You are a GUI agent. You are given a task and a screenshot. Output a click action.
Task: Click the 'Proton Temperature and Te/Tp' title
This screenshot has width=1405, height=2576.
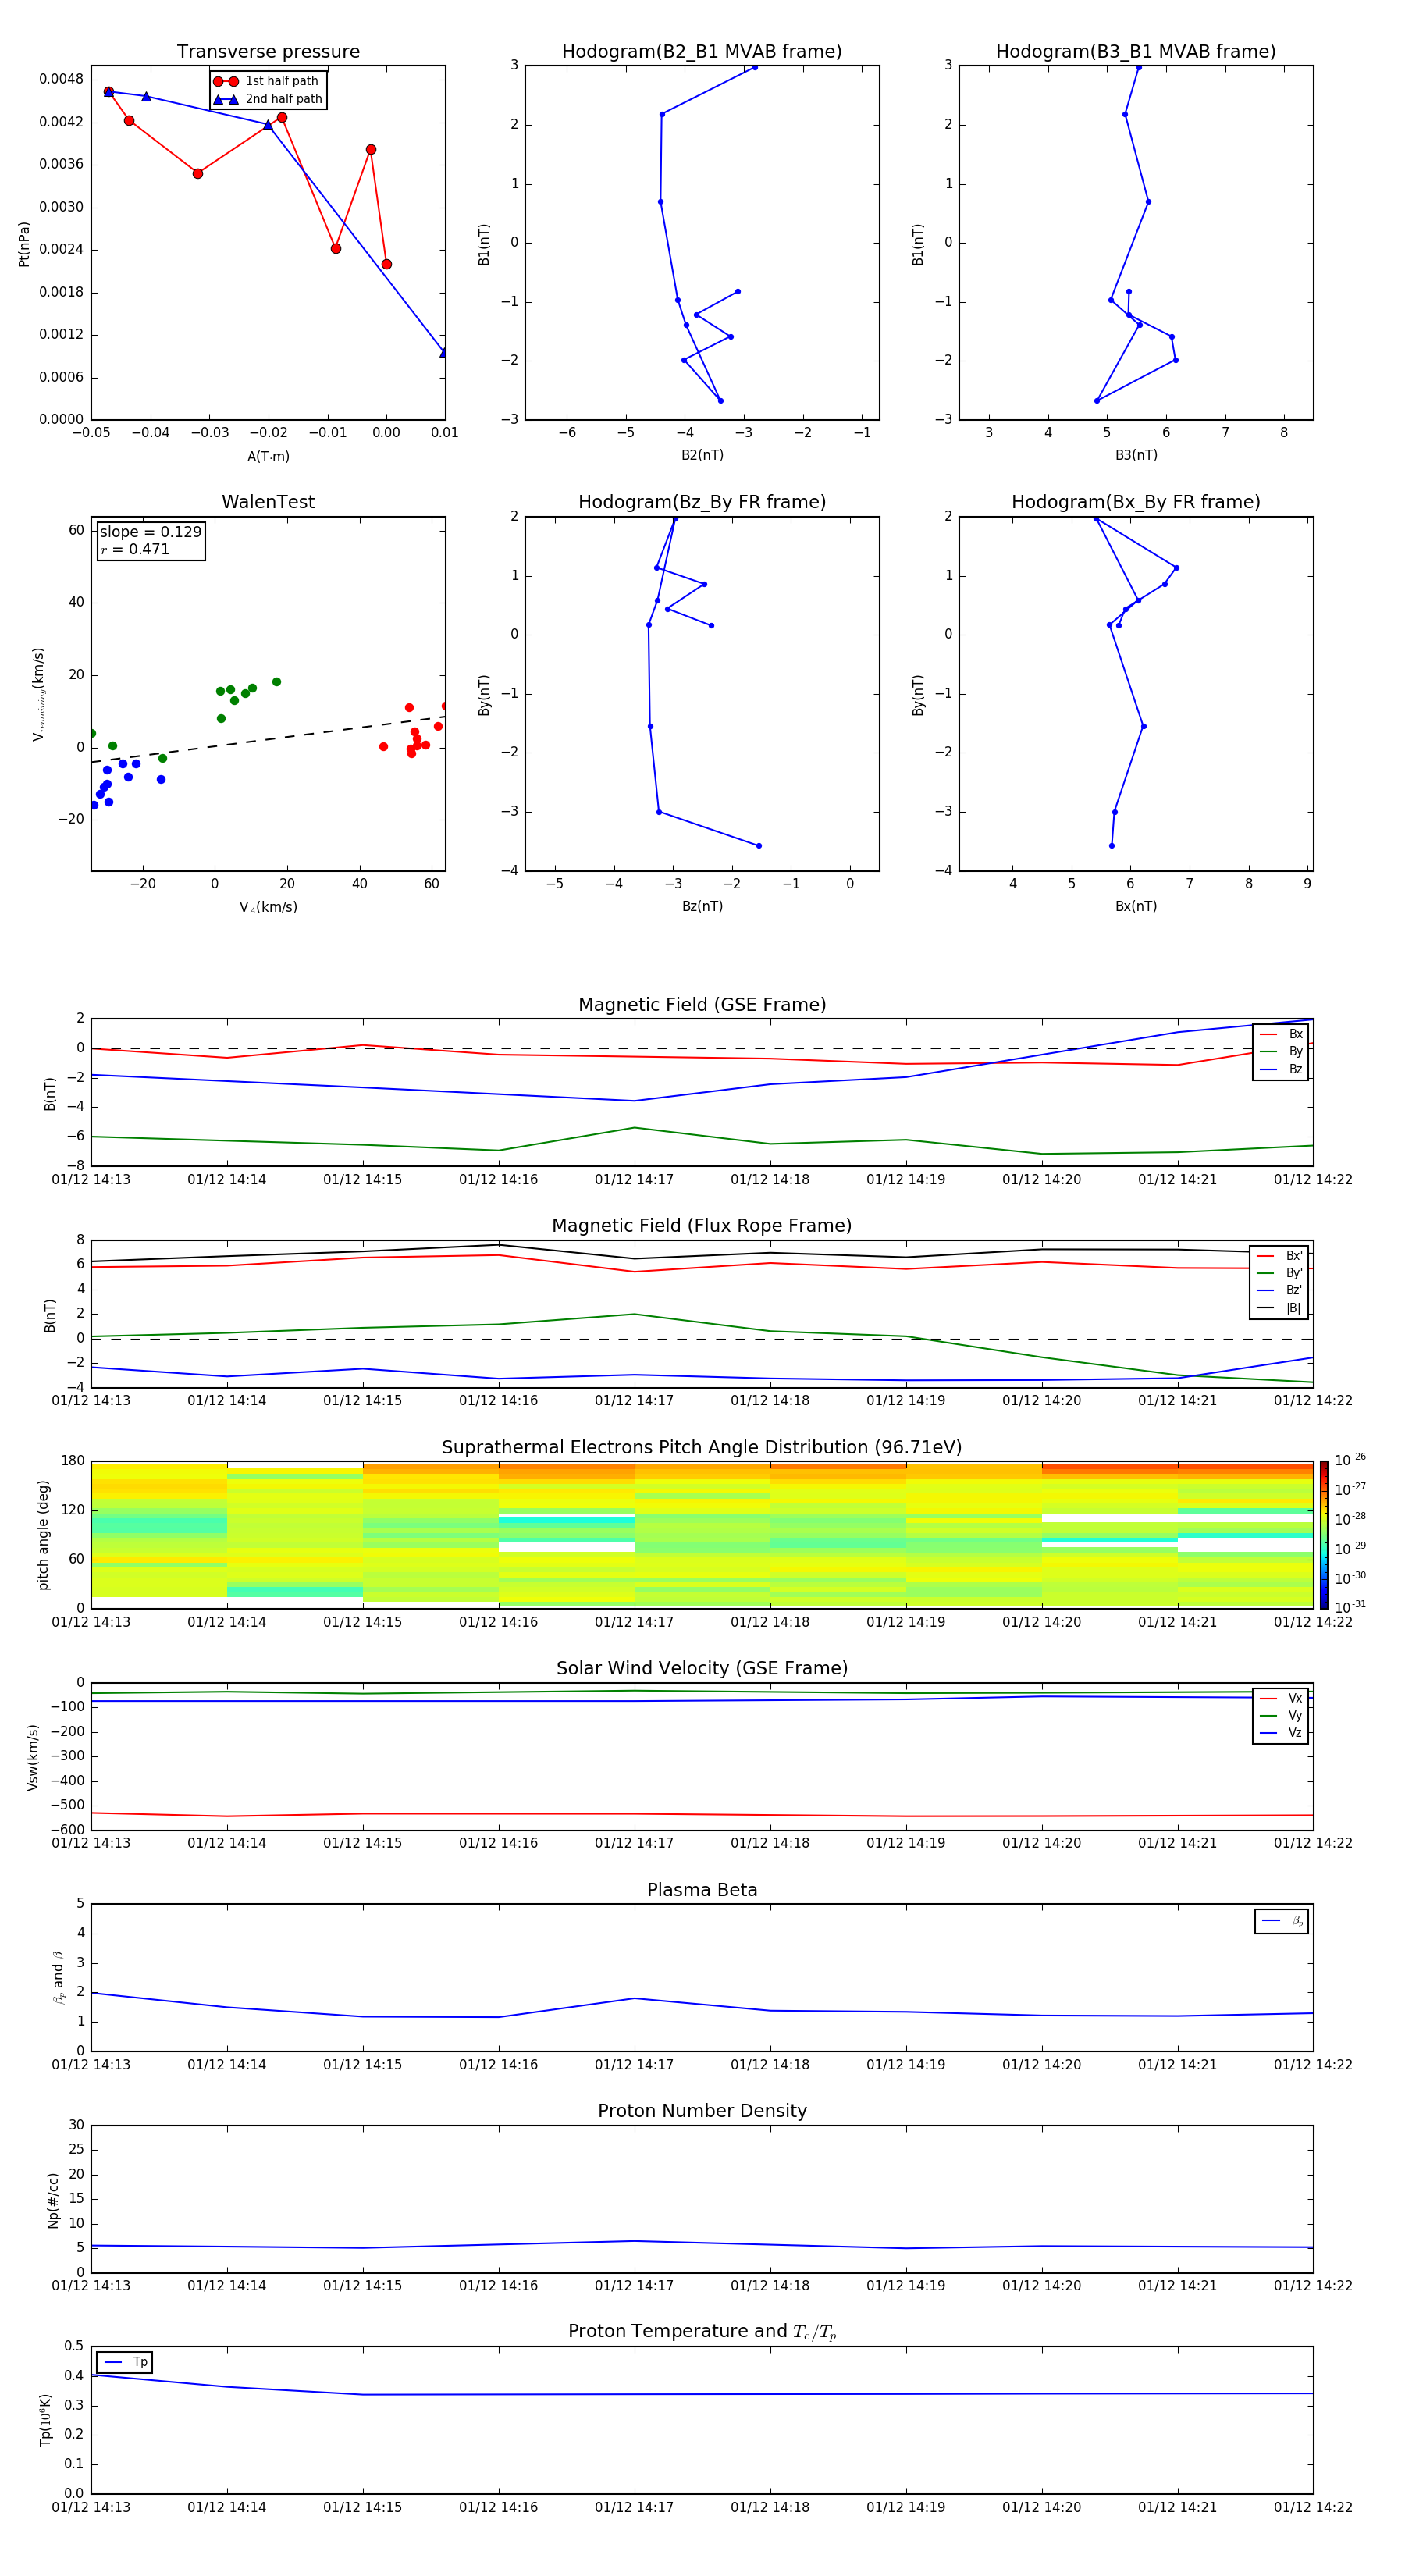tap(702, 2332)
